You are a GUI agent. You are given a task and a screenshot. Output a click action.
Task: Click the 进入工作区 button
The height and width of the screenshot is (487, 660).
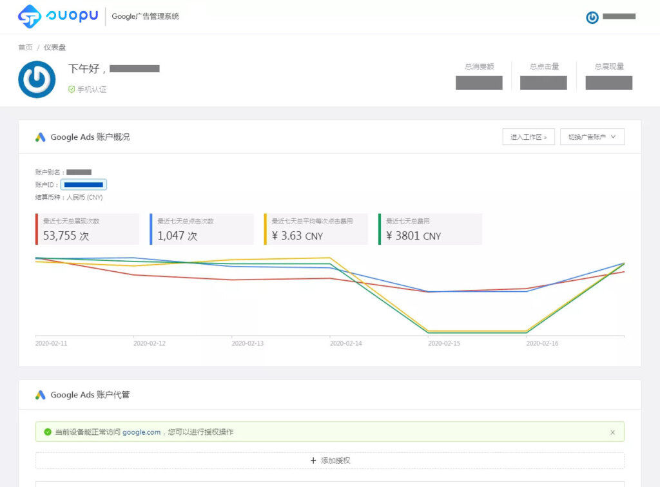click(529, 137)
